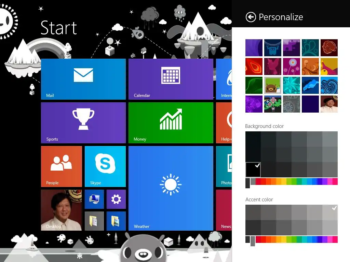Open the folder tile on blue background
The height and width of the screenshot is (262, 350).
coord(116,221)
